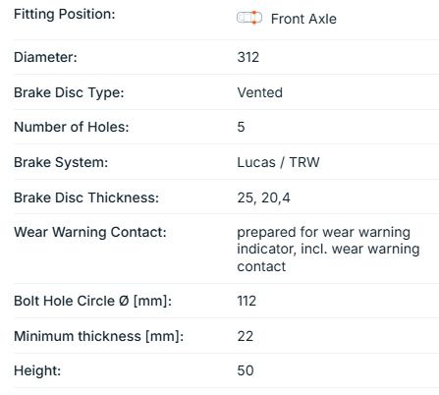Select the Lucas / TRW value

coord(278,162)
